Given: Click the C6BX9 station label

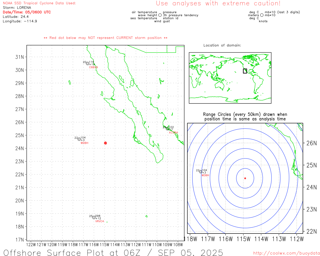Looking at the screenshot, I should coord(93,67).
